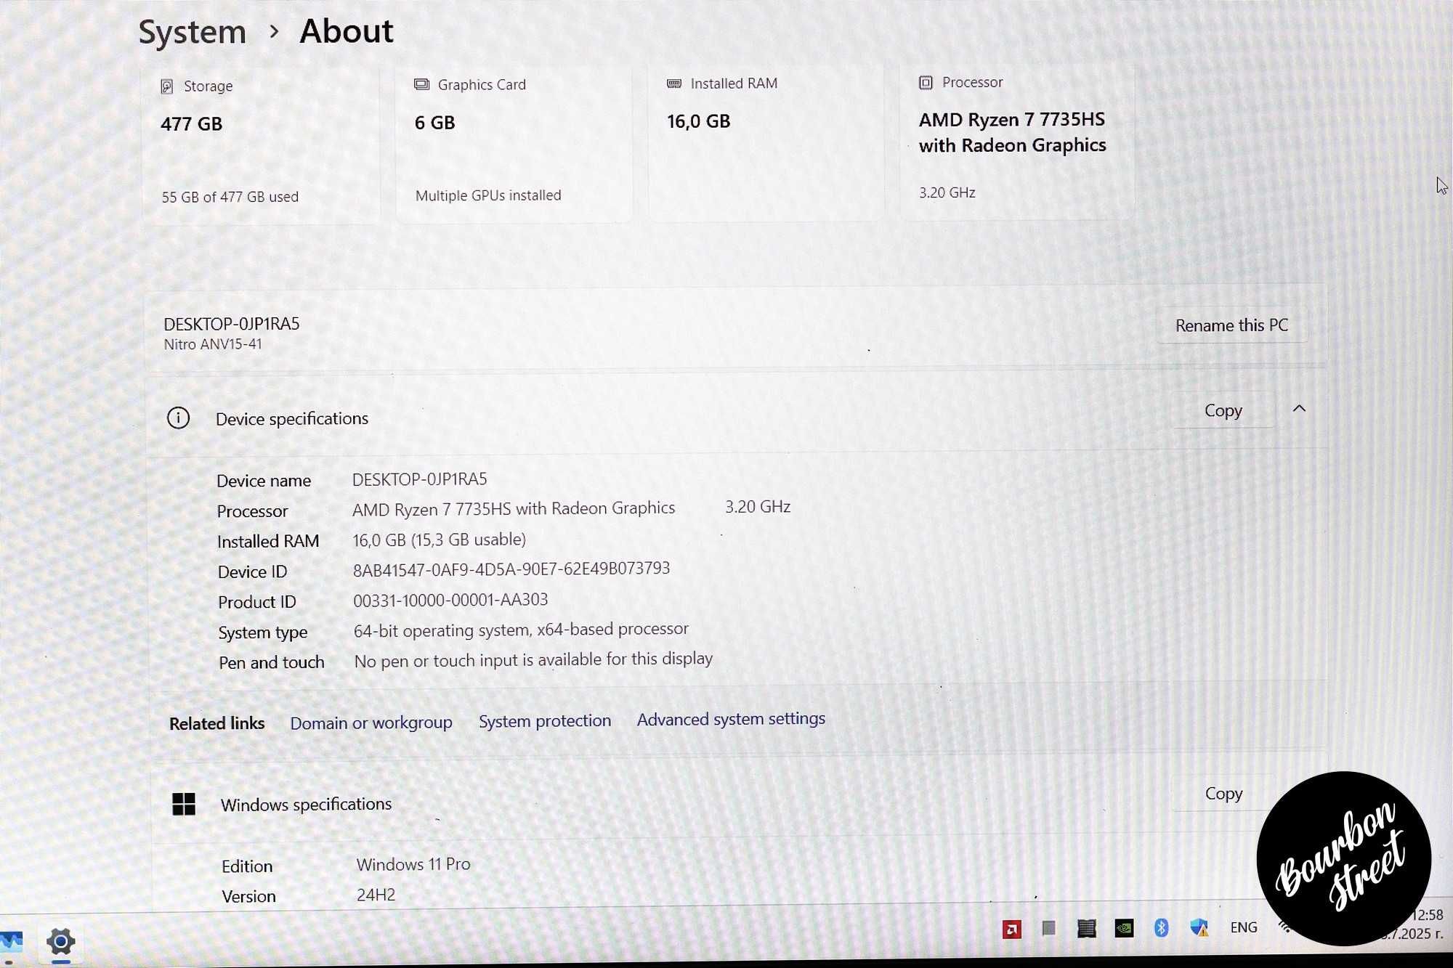Switch input language via ENG indicator
This screenshot has width=1453, height=968.
click(x=1244, y=927)
